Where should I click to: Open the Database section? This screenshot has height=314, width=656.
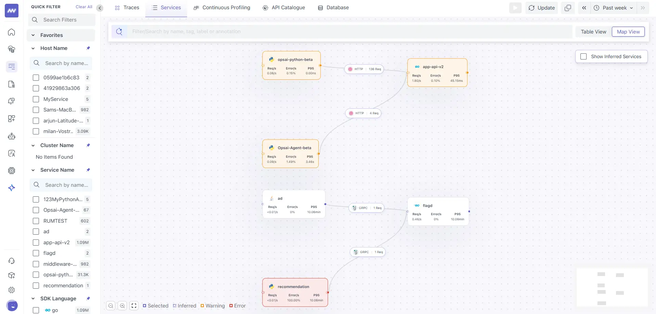(x=333, y=8)
